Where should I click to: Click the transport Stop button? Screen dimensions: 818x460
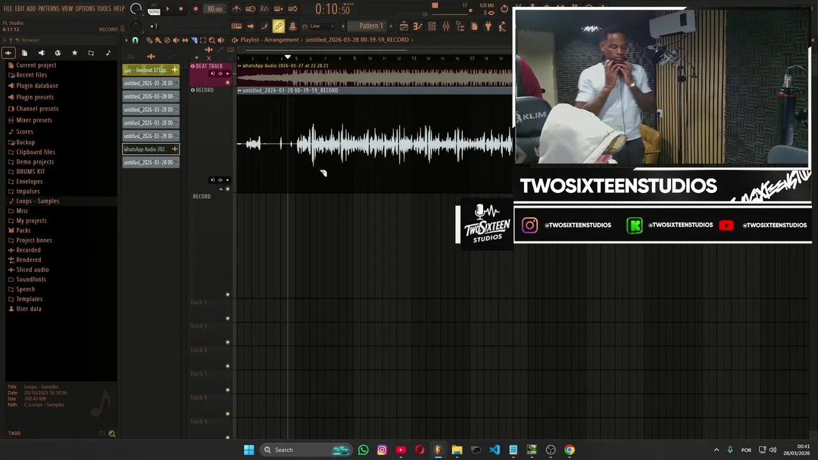(181, 9)
